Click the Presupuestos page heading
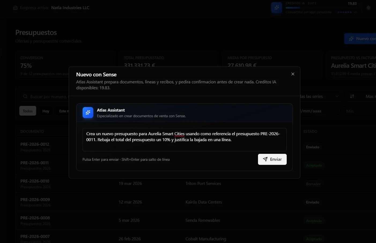Screen dimensions: 376x243 coord(36,33)
